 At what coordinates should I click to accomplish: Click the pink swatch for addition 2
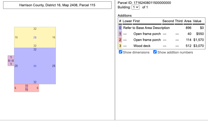tap(120, 40)
